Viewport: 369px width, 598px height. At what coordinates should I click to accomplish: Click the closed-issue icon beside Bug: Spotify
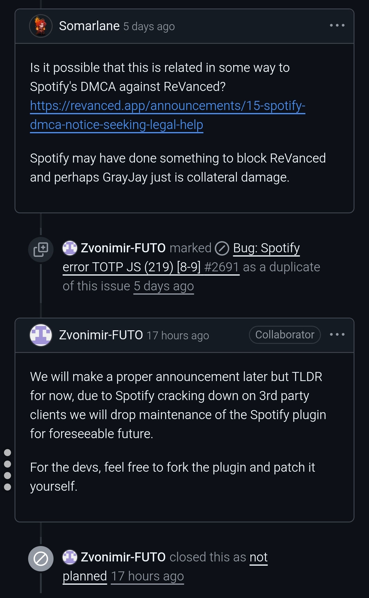pos(222,248)
